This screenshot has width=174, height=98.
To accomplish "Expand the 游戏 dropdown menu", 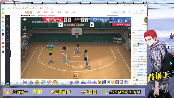I will tap(67, 12).
